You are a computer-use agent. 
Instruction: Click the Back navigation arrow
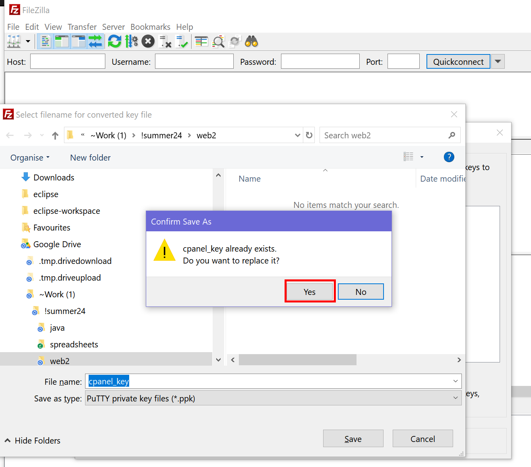[x=10, y=136]
